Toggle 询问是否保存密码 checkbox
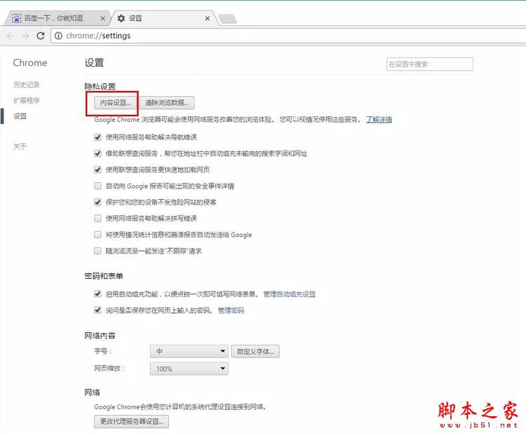 97,310
